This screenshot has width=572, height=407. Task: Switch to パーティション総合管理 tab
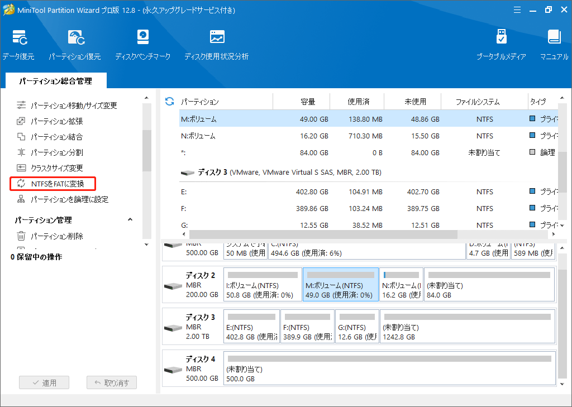56,81
